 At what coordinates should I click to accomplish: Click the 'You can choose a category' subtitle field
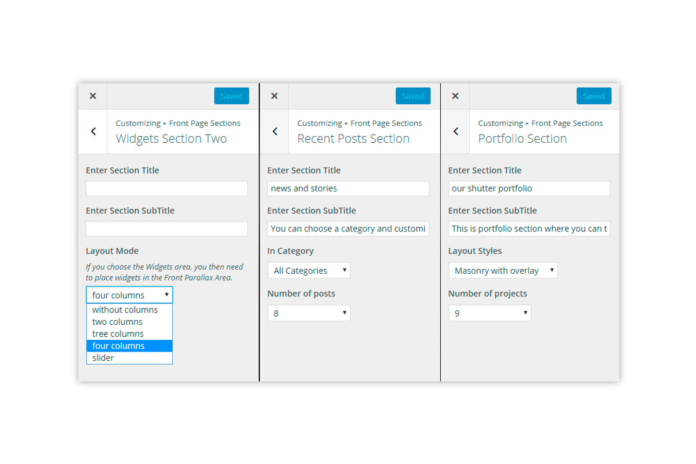point(348,229)
